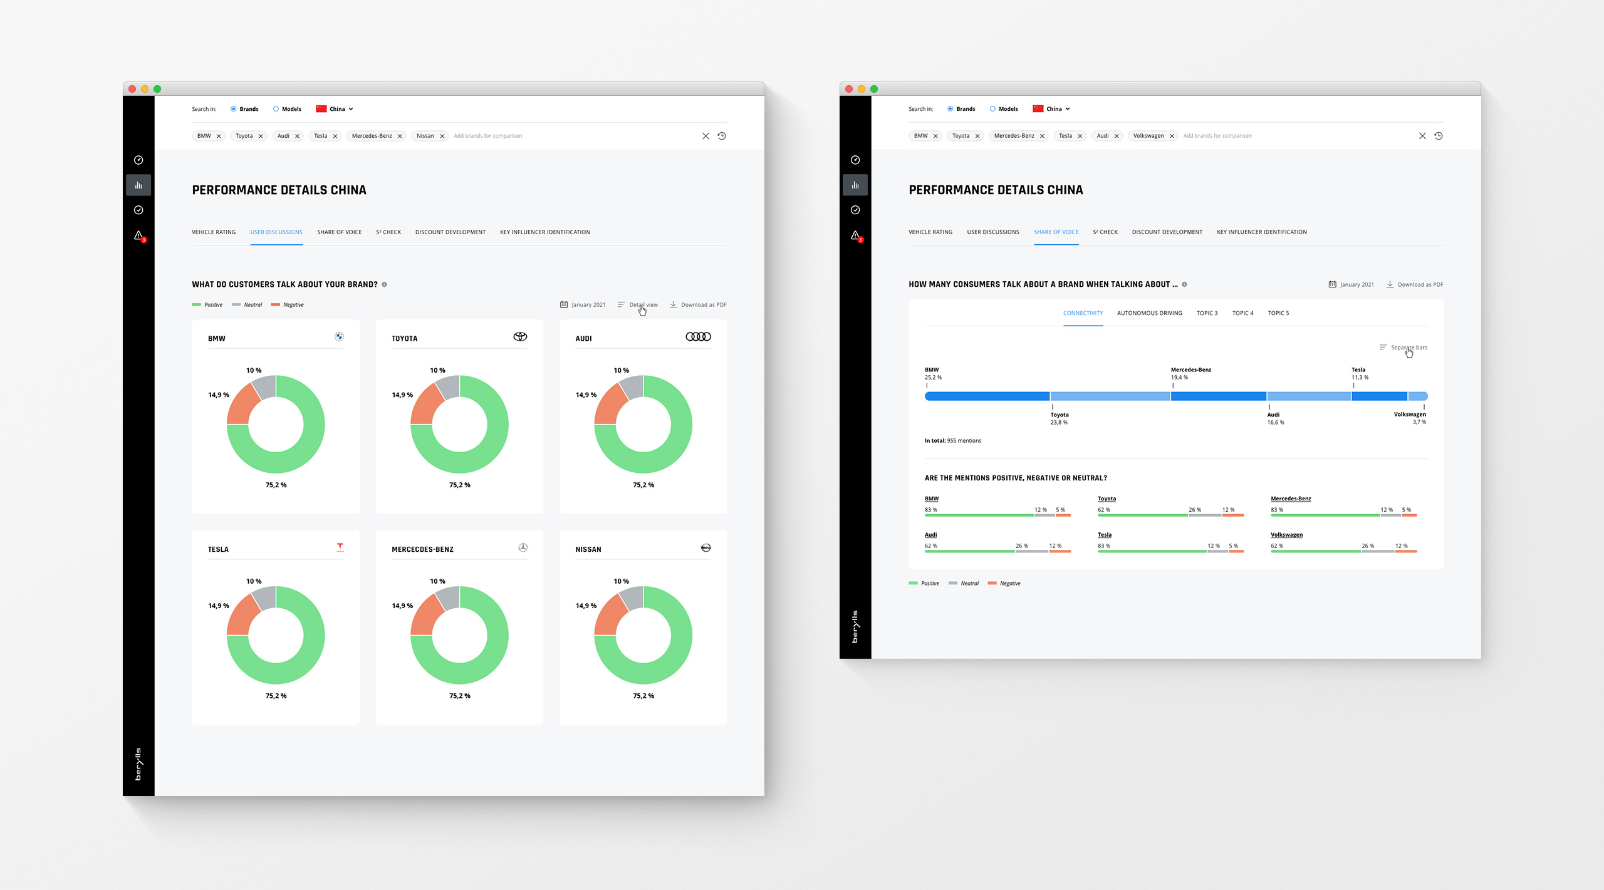
Task: Open China country dropdown in right window
Action: (x=1051, y=109)
